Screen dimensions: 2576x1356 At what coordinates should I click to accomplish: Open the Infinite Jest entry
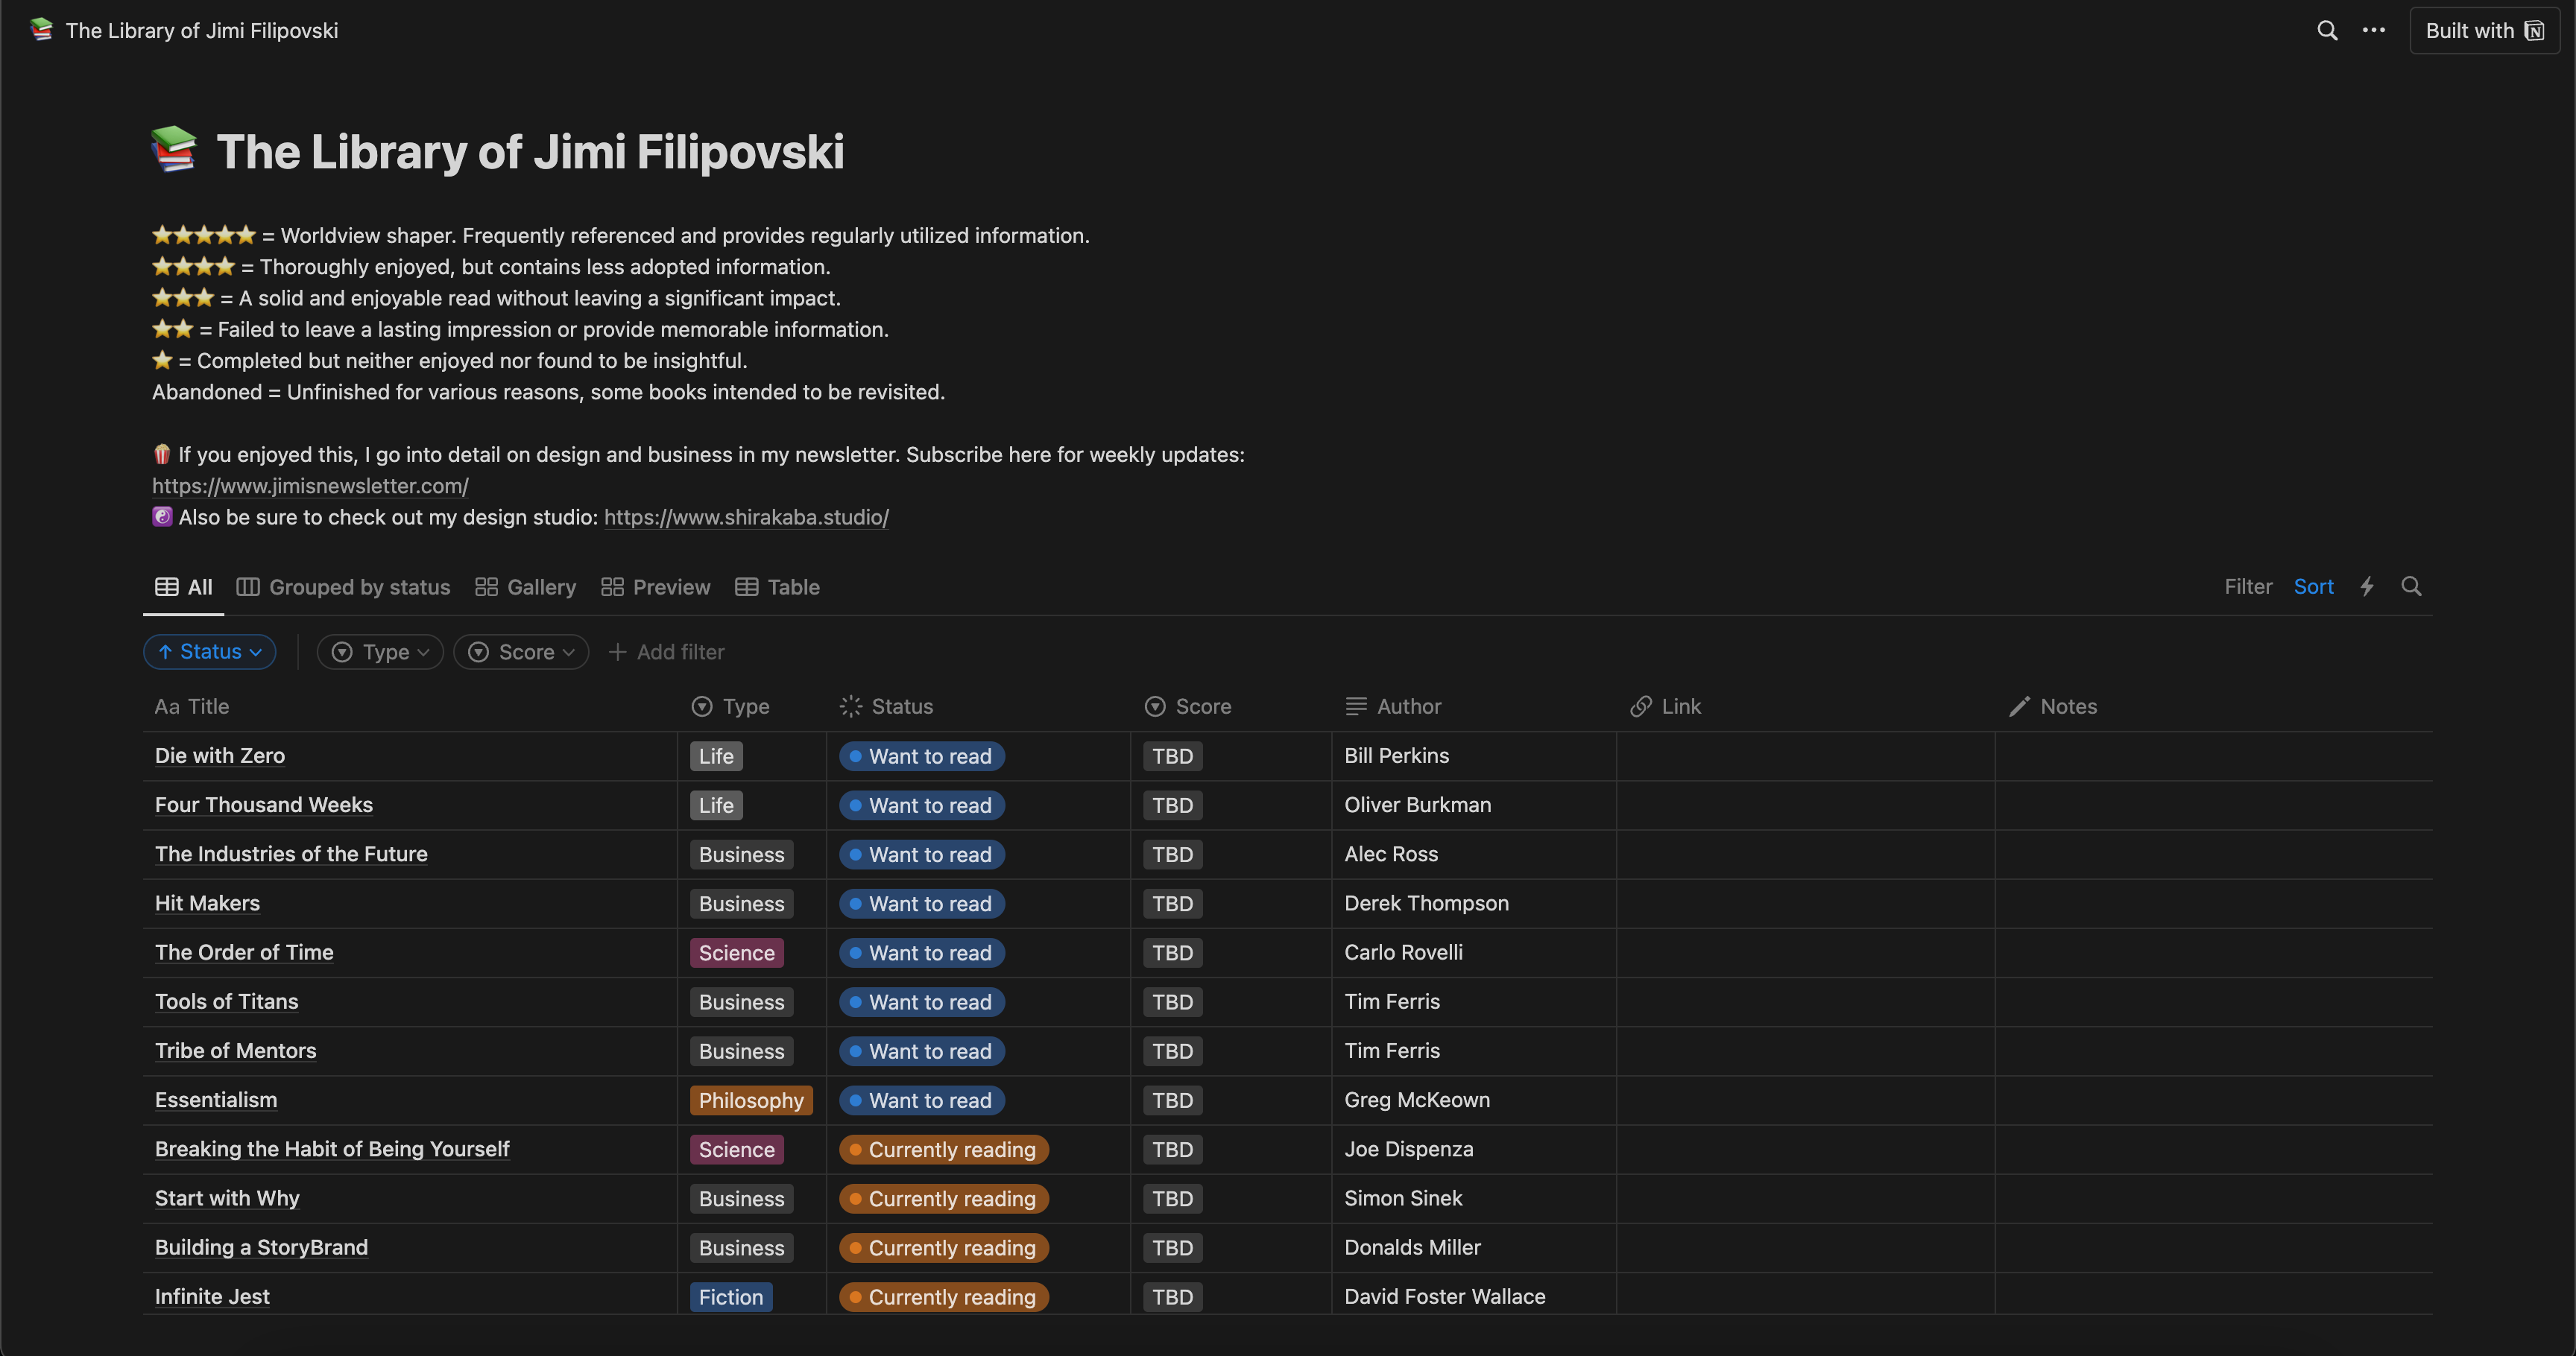(212, 1296)
